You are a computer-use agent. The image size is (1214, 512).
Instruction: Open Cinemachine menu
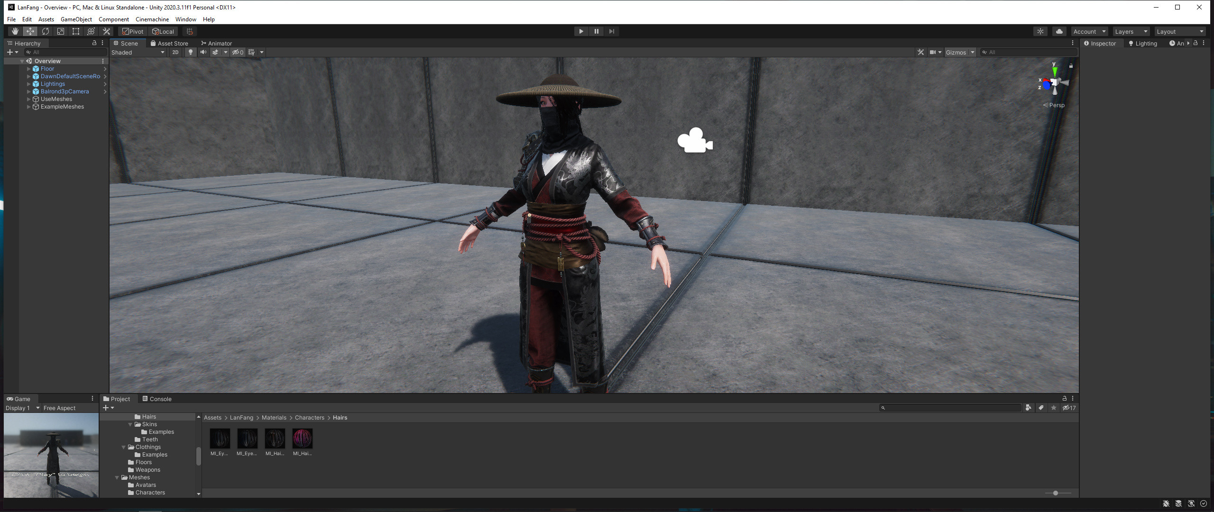pyautogui.click(x=152, y=19)
